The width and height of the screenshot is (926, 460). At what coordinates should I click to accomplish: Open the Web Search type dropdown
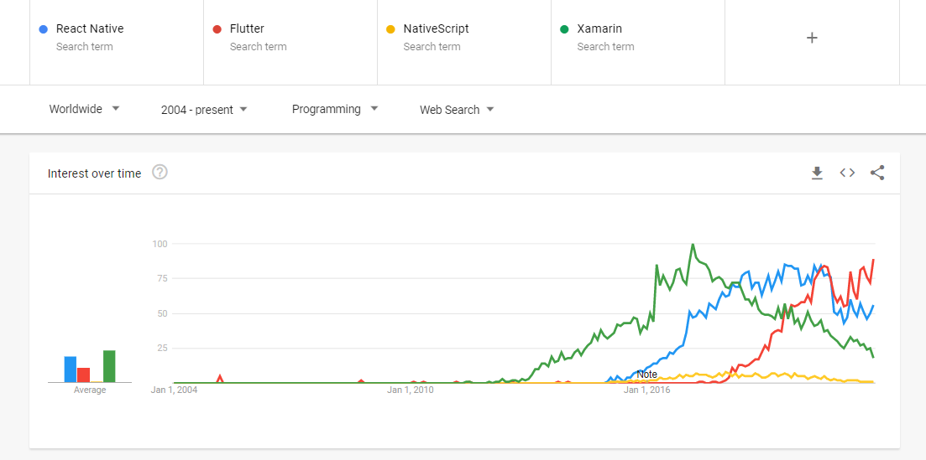457,110
